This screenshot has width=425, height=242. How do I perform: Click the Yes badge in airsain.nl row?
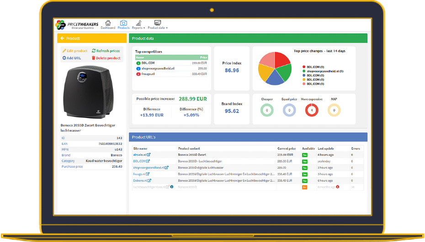click(x=305, y=155)
